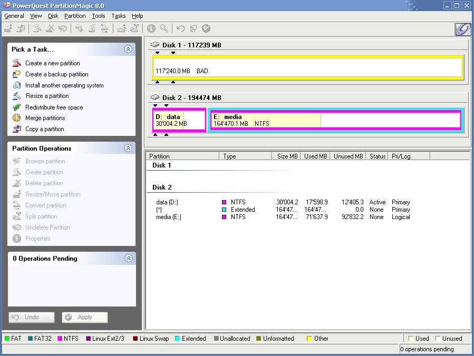Collapse the Operations Pending panel

(129, 258)
